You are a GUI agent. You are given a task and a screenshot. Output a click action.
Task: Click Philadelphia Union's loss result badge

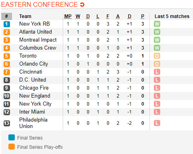tap(157, 123)
